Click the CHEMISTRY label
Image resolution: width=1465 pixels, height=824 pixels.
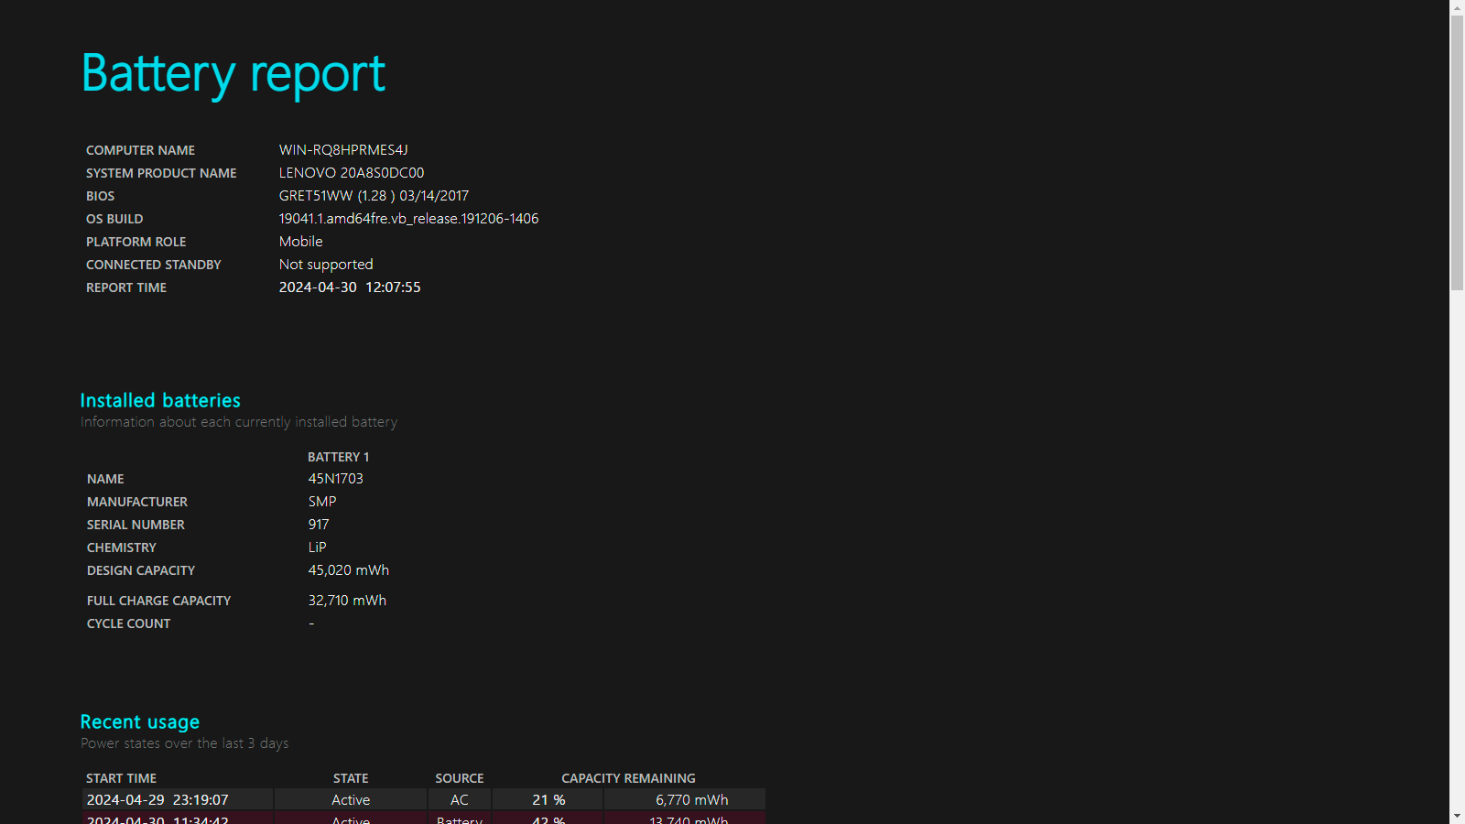[x=122, y=548]
